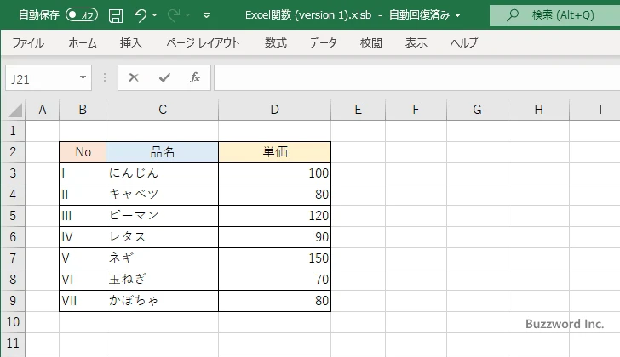
Task: Select the price cell with 120
Action: pyautogui.click(x=275, y=216)
